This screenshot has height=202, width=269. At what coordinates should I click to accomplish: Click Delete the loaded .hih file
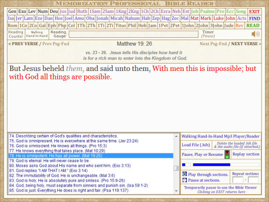pyautogui.click(x=237, y=145)
